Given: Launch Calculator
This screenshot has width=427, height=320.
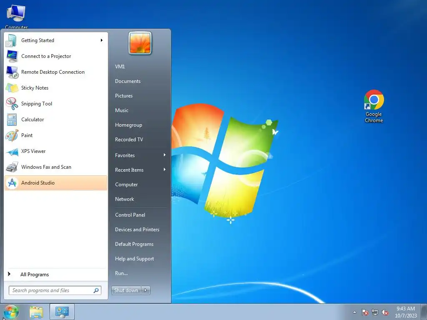Looking at the screenshot, I should [x=56, y=120].
